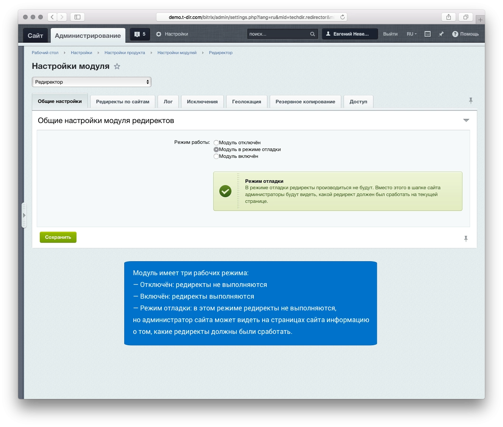
Task: Pin the tabs with the pin icon
Action: [471, 101]
